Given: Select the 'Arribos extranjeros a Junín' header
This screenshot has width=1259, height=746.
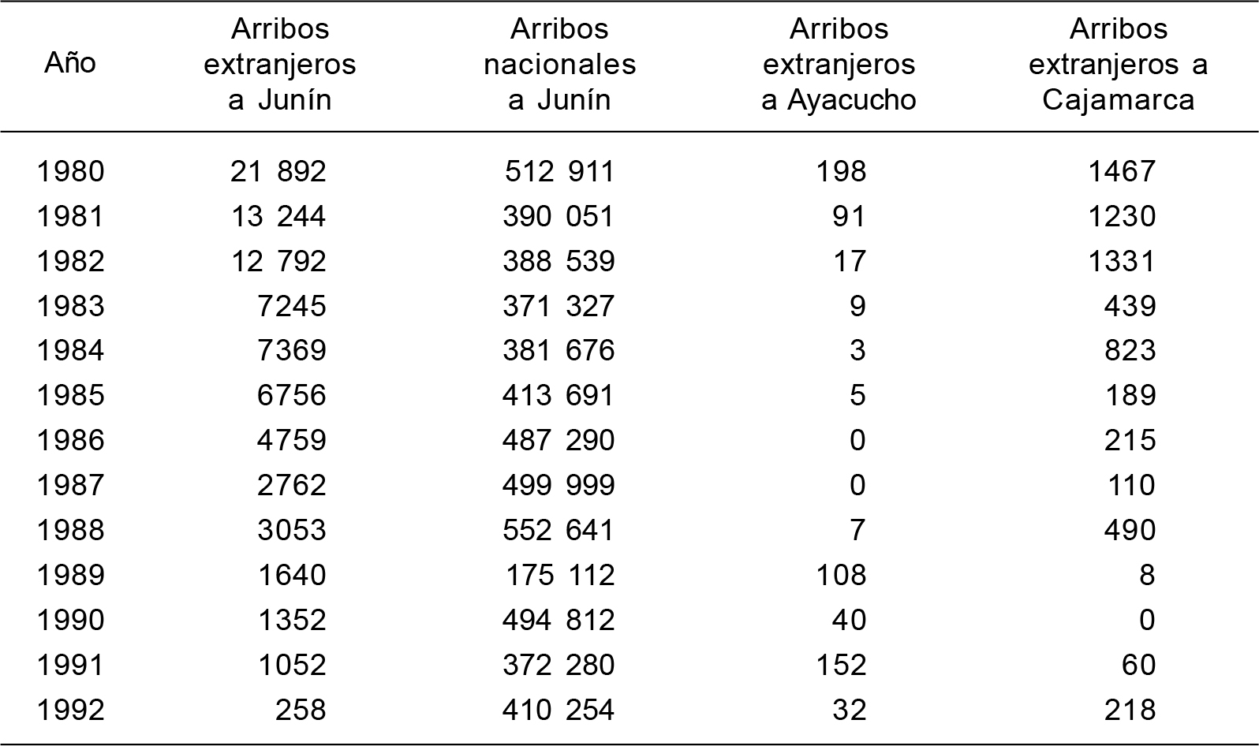Looking at the screenshot, I should pyautogui.click(x=280, y=64).
